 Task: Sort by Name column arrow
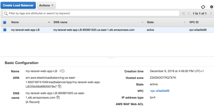point(49,22)
